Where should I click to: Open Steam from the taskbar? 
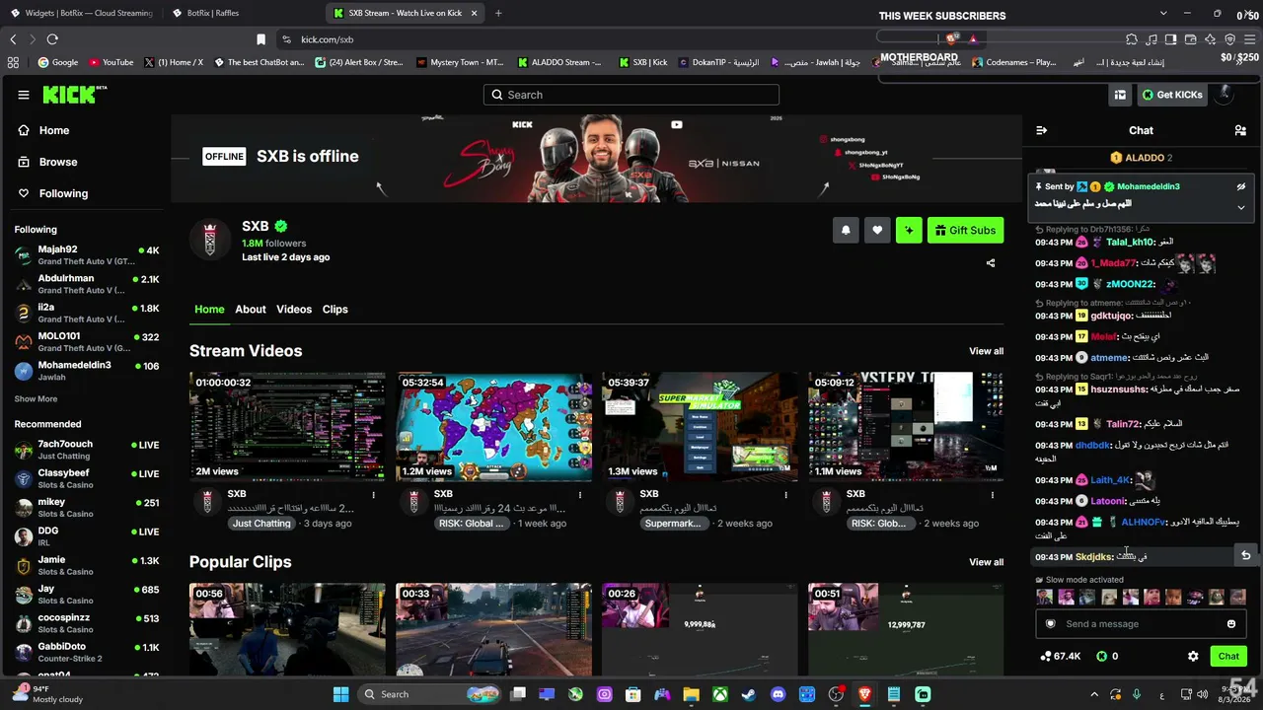tap(749, 694)
